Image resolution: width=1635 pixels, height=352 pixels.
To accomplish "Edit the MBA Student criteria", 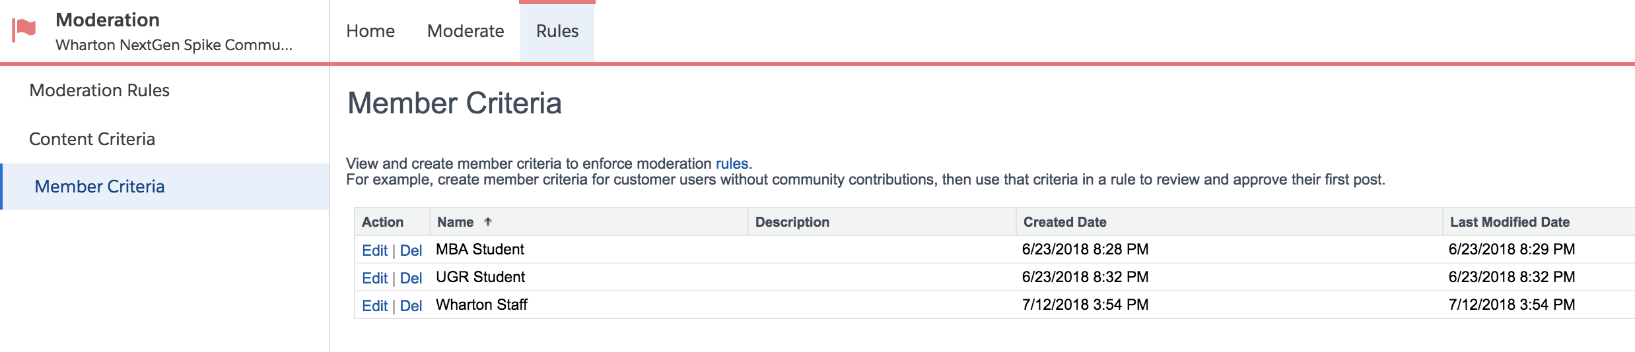I will pyautogui.click(x=374, y=250).
